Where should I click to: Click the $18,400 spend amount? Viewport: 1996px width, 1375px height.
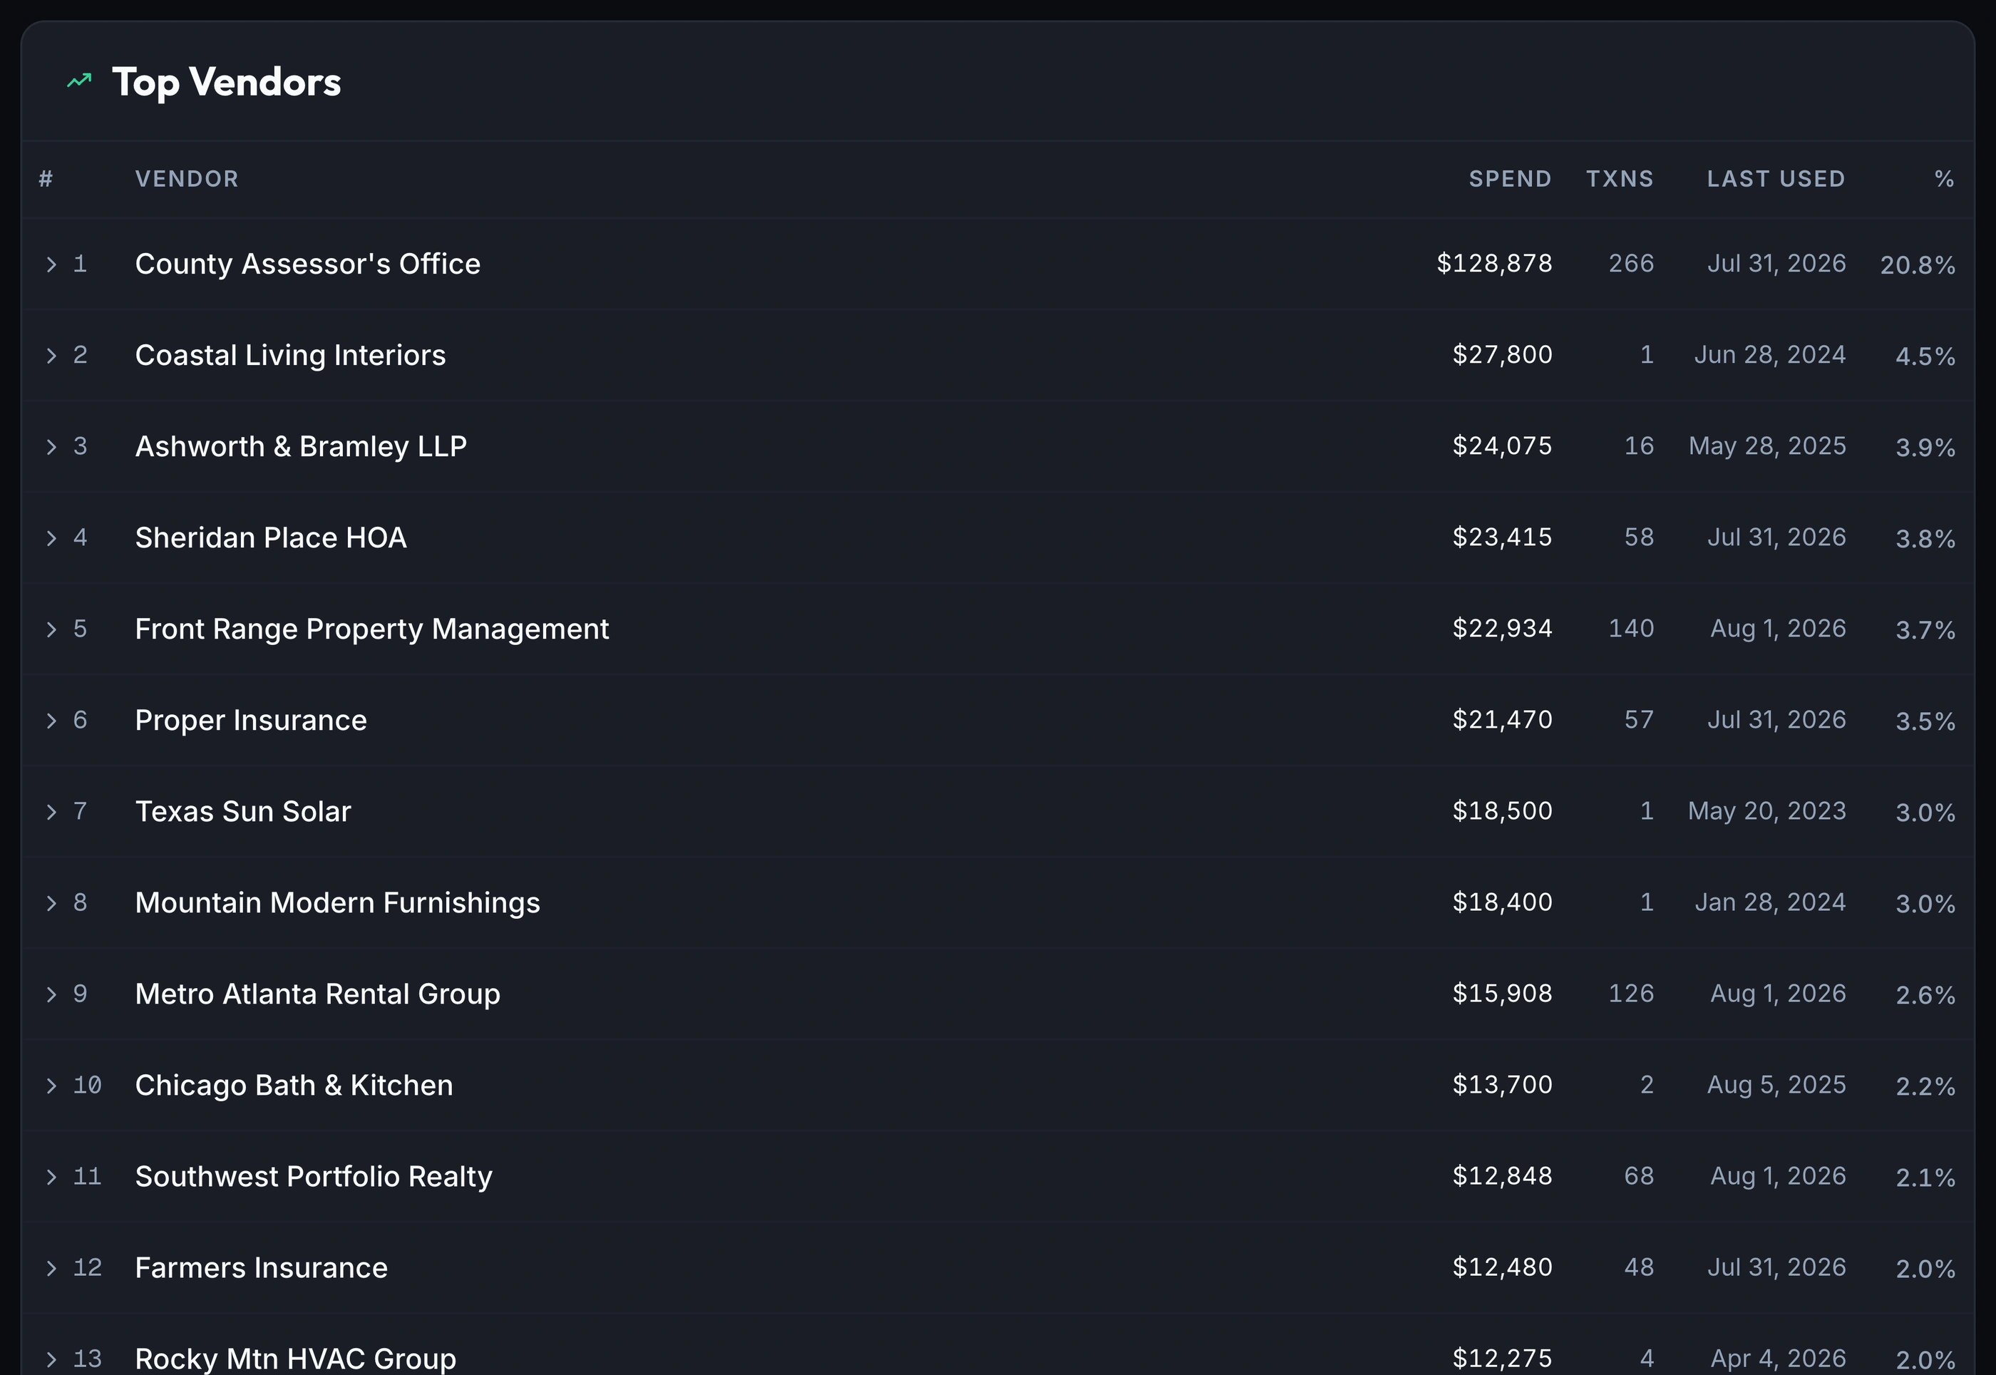click(1503, 903)
